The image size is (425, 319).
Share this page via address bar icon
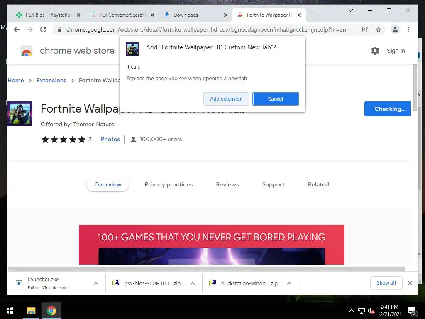[365, 29]
